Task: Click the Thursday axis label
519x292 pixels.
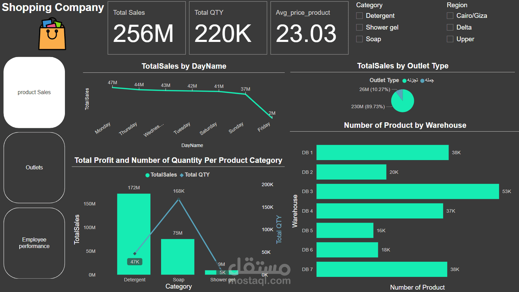Action: coord(128,128)
